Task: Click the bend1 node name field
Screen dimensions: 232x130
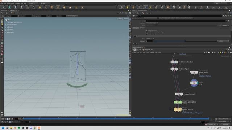Action: (x=180, y=16)
